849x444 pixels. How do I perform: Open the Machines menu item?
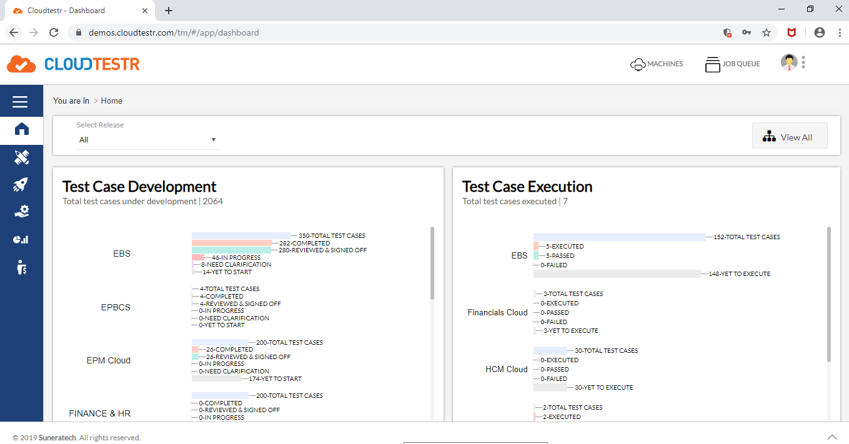pos(657,64)
